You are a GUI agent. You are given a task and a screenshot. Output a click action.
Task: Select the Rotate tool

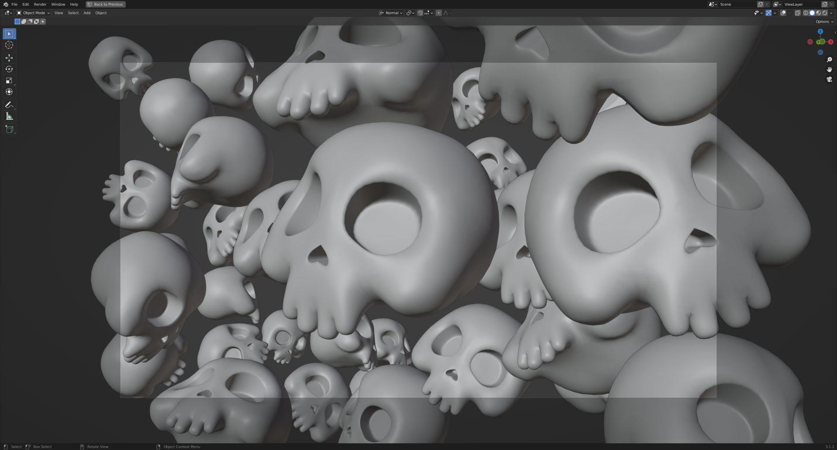(9, 69)
